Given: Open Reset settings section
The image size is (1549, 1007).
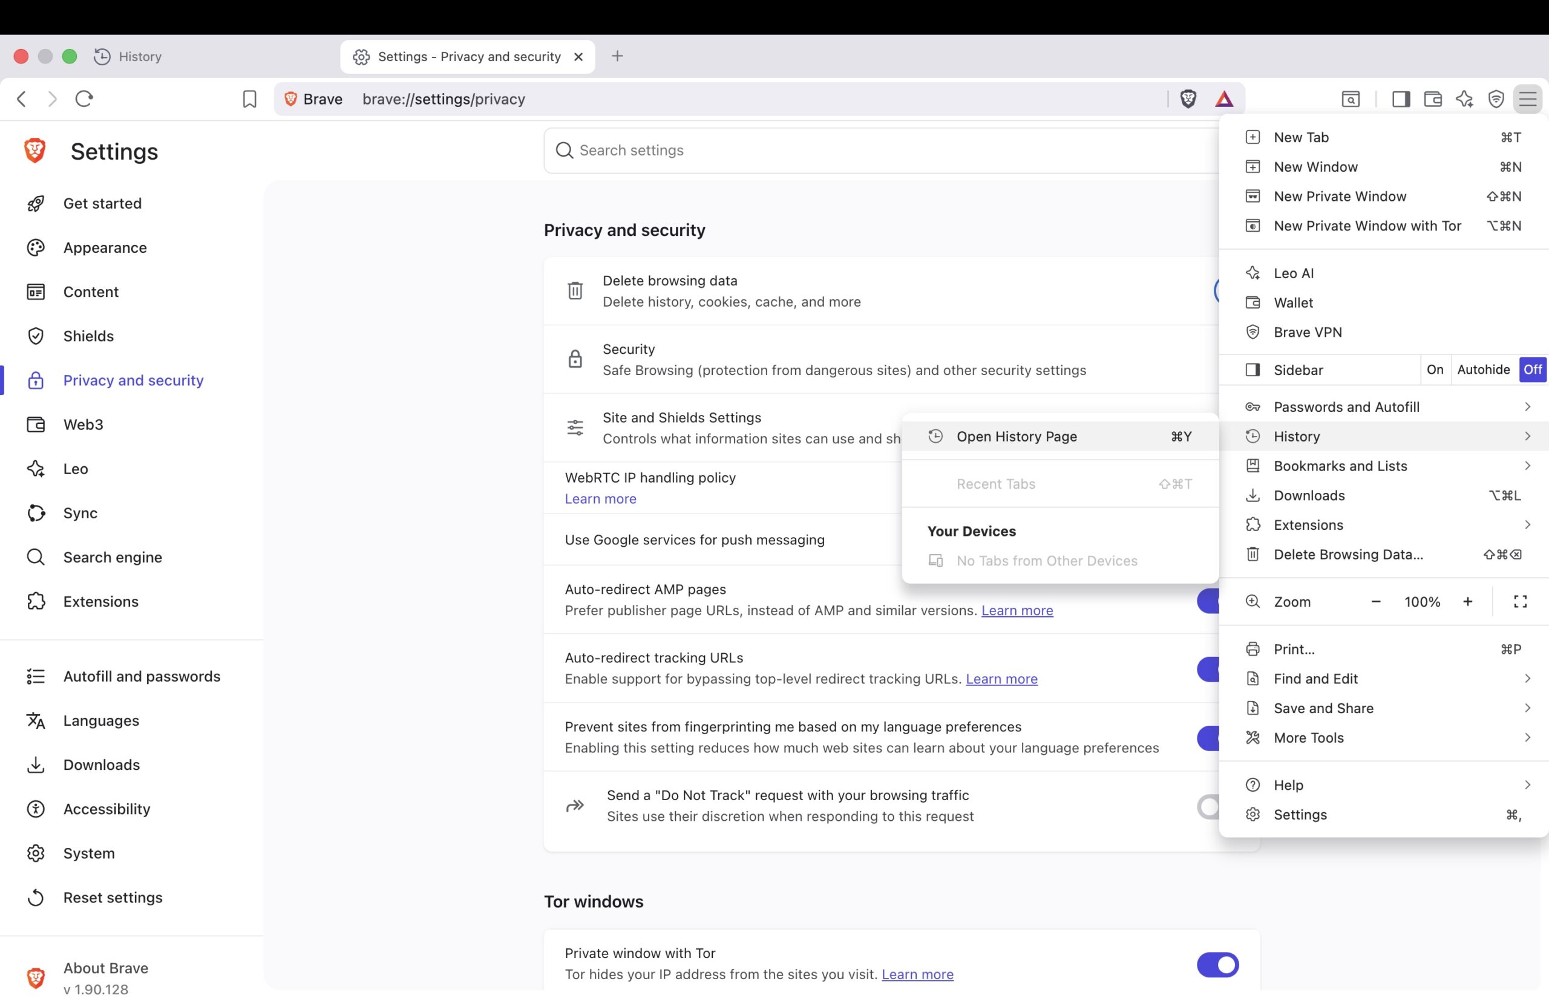Looking at the screenshot, I should (132, 898).
